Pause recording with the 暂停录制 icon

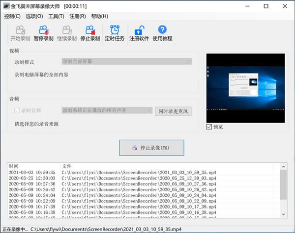(43, 30)
